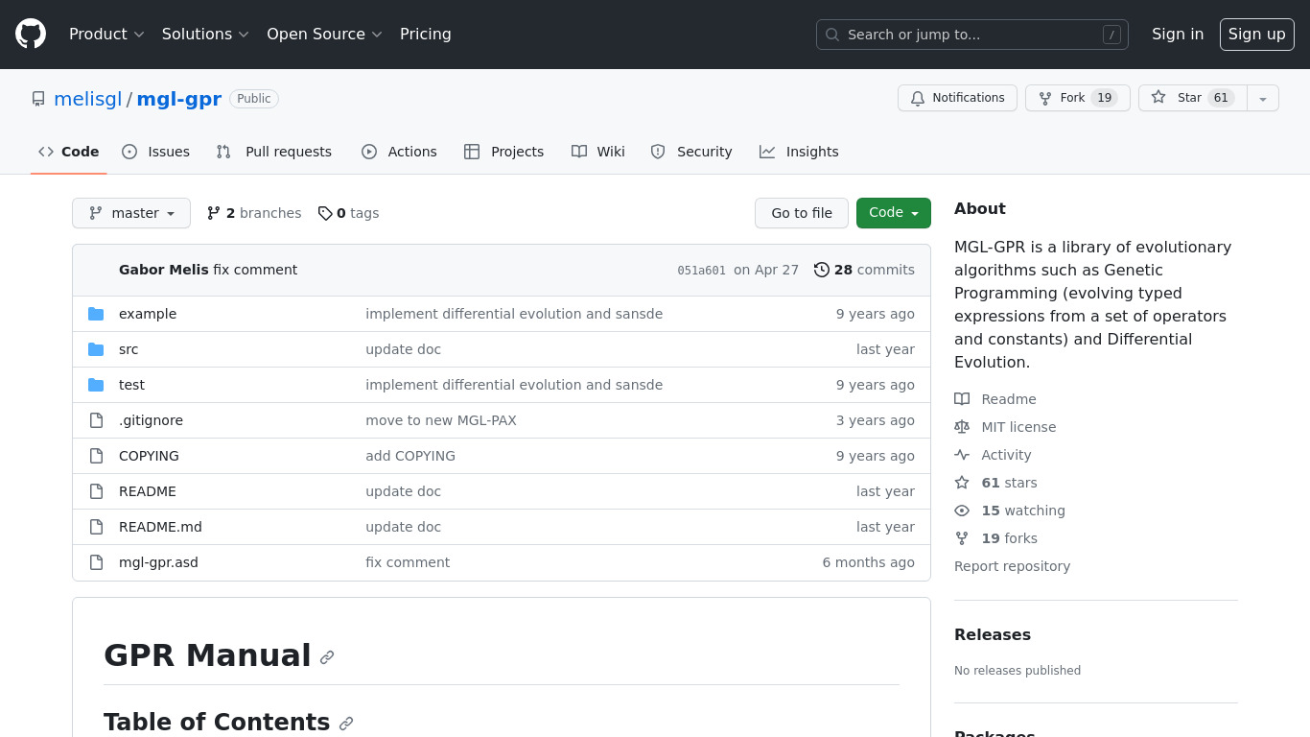Open the star lists dropdown arrow

tap(1263, 98)
